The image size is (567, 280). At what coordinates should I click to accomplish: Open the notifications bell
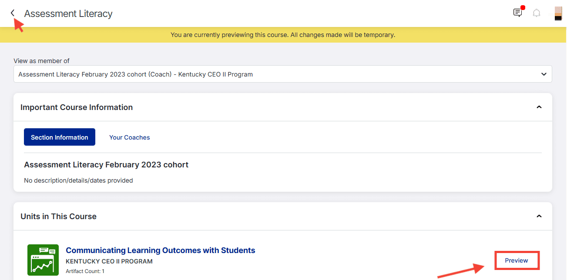pos(537,13)
